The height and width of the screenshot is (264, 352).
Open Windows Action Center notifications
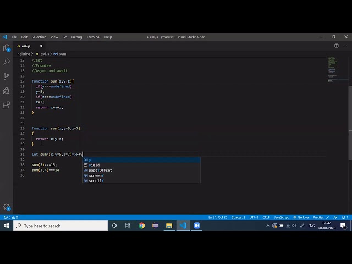(343, 226)
